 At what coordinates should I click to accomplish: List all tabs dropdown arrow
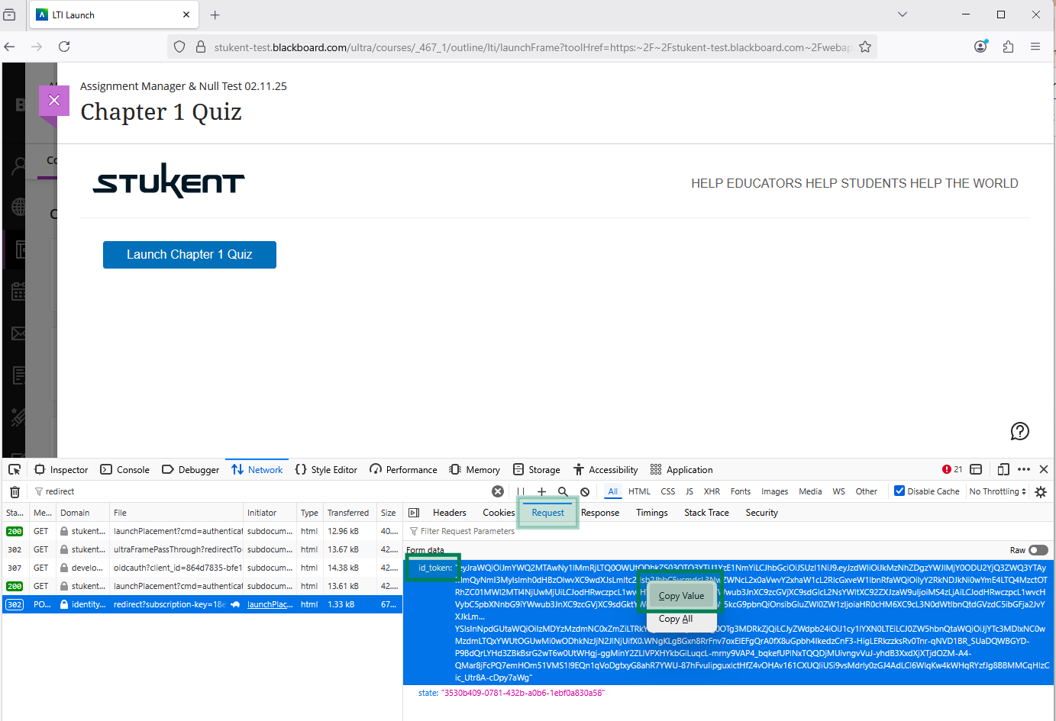(903, 14)
